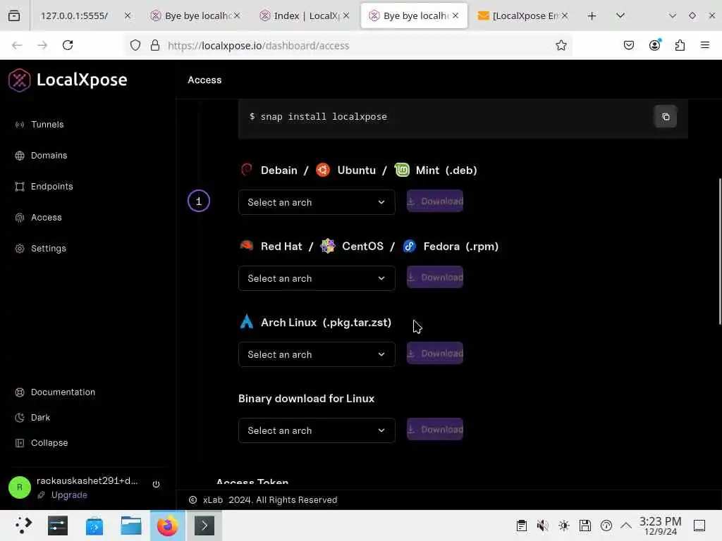Click the CentOS logo icon
The image size is (722, 541).
click(x=327, y=246)
